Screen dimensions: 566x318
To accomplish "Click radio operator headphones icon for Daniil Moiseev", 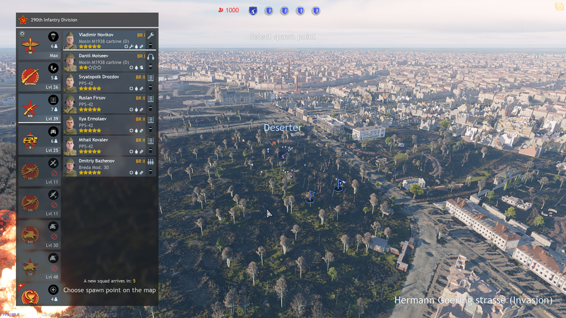I will click(x=151, y=57).
